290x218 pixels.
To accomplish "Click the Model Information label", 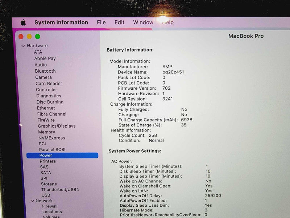I will [130, 61].
